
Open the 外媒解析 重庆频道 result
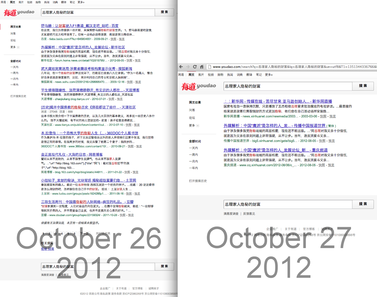coord(276,150)
